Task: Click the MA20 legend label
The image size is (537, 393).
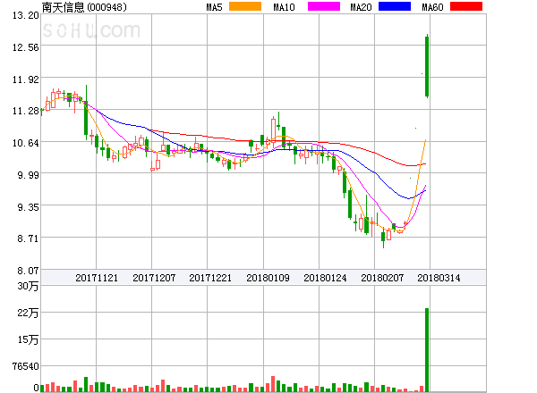Action: click(x=361, y=7)
